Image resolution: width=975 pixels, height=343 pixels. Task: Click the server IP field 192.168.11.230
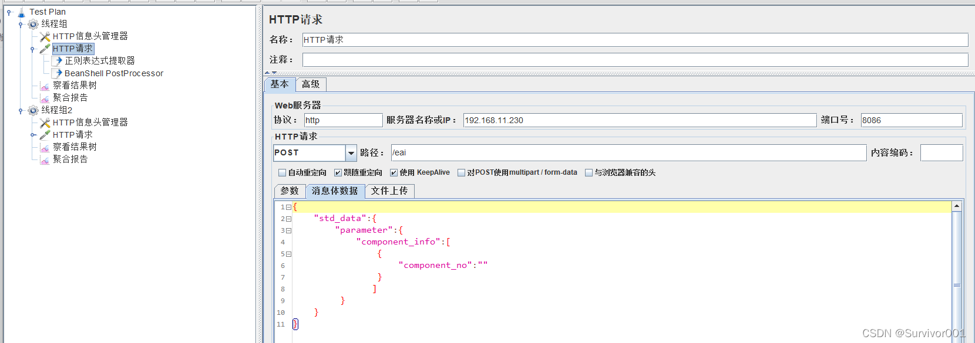640,120
